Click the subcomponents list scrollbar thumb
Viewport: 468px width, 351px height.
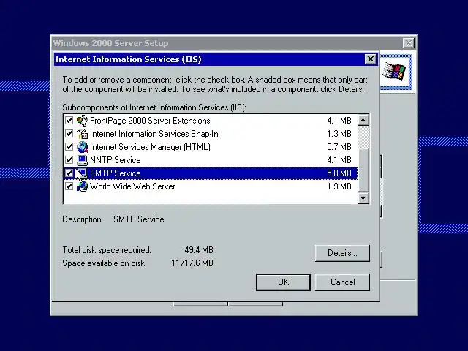(x=363, y=170)
